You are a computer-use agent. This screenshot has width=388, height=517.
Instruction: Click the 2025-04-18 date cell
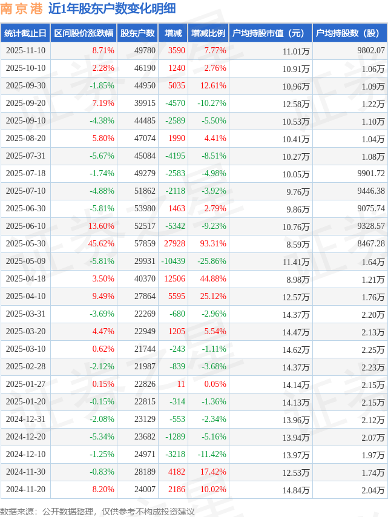tap(25, 279)
